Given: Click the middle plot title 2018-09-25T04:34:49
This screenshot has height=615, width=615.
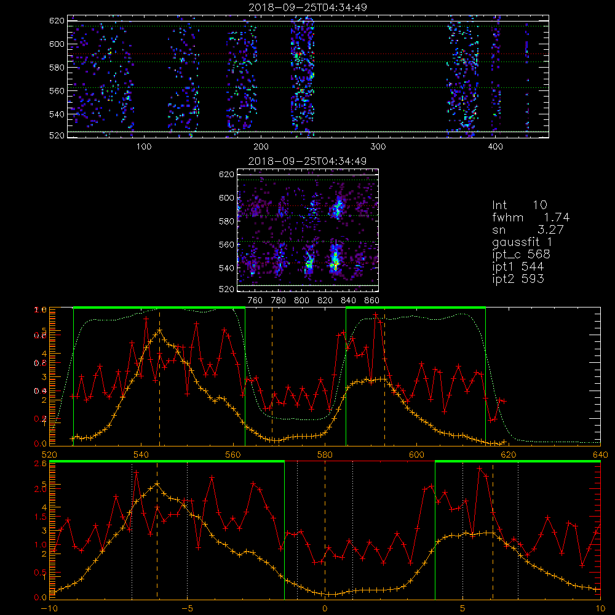Looking at the screenshot, I should pos(307,161).
